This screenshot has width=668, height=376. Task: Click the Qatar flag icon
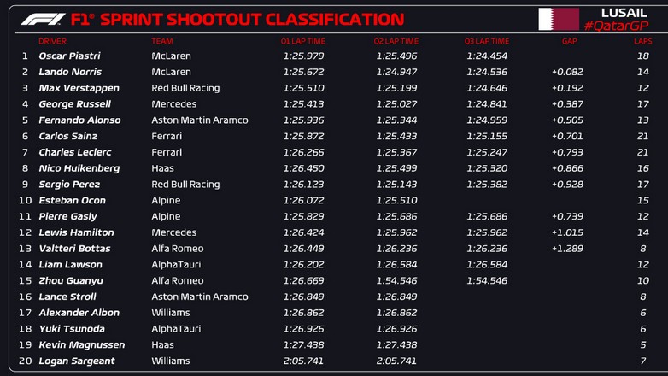(x=559, y=19)
